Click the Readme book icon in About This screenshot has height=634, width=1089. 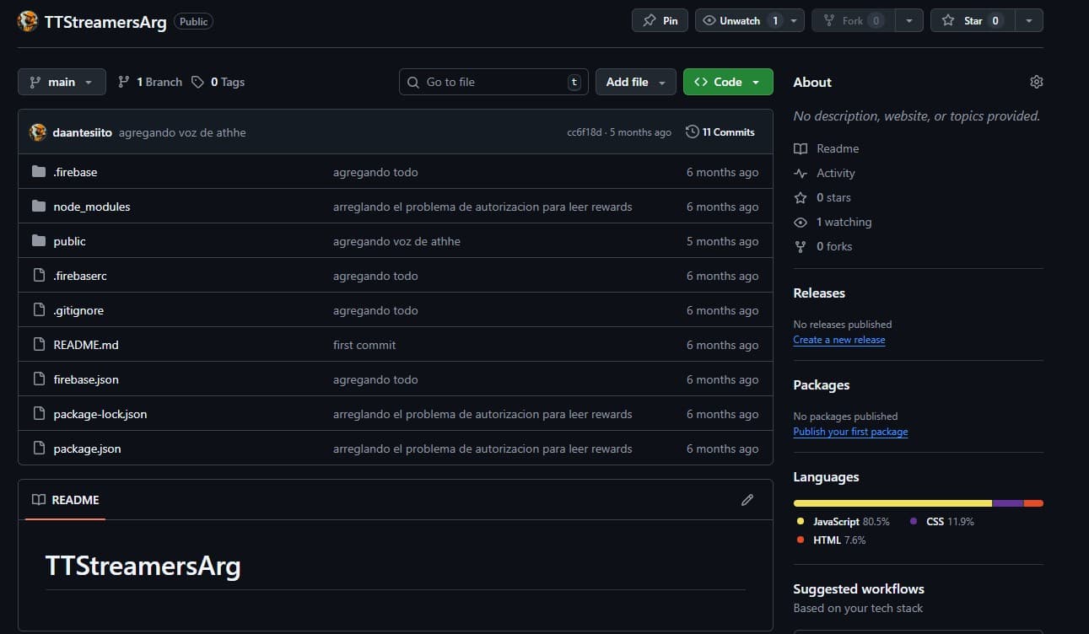click(x=801, y=148)
